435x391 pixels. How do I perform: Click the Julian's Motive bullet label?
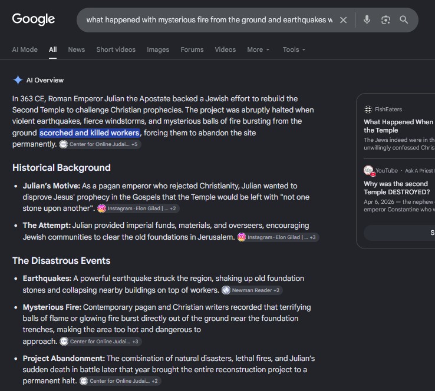coord(51,186)
